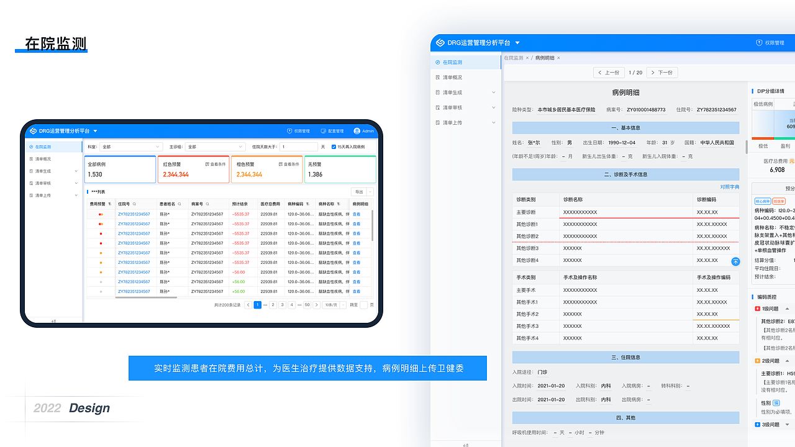Click 查看条件 icon on the 橙色预警 card

[x=279, y=164]
